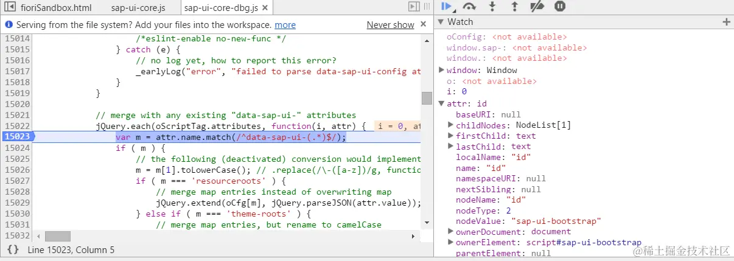The width and height of the screenshot is (734, 261).
Task: Select the 'i: 0' watch entry
Action: [x=456, y=92]
